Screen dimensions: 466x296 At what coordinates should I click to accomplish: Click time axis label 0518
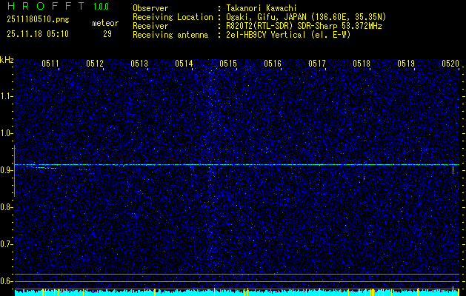[x=362, y=63]
